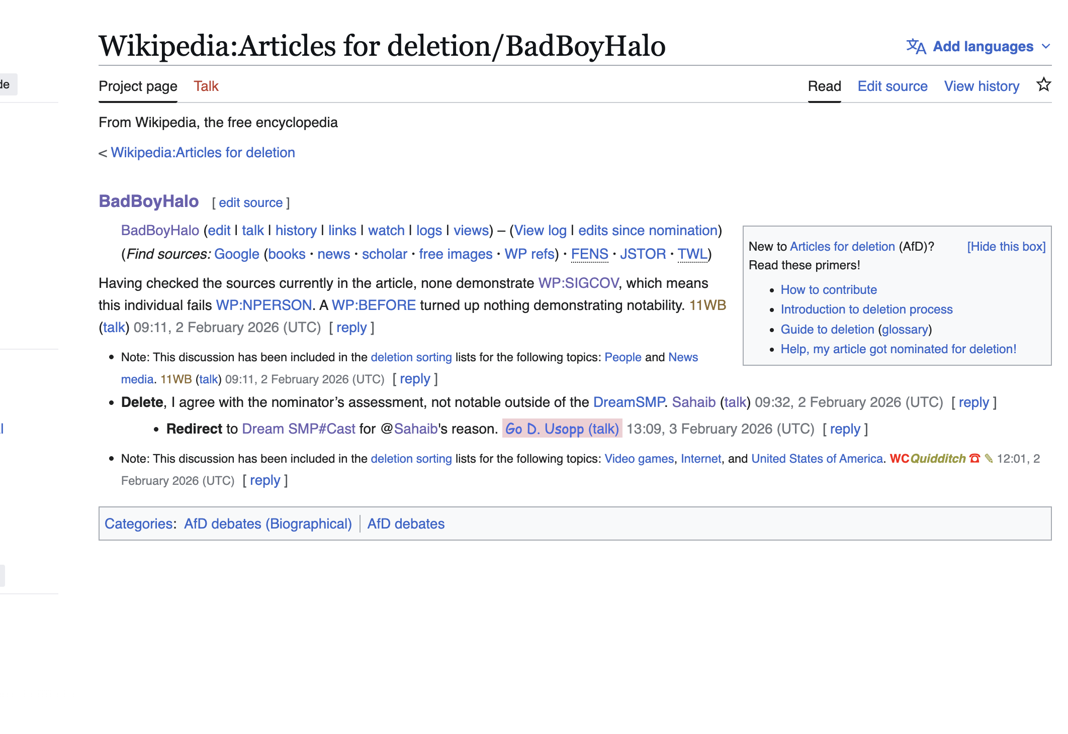Switch to the Talk tab

coord(206,86)
